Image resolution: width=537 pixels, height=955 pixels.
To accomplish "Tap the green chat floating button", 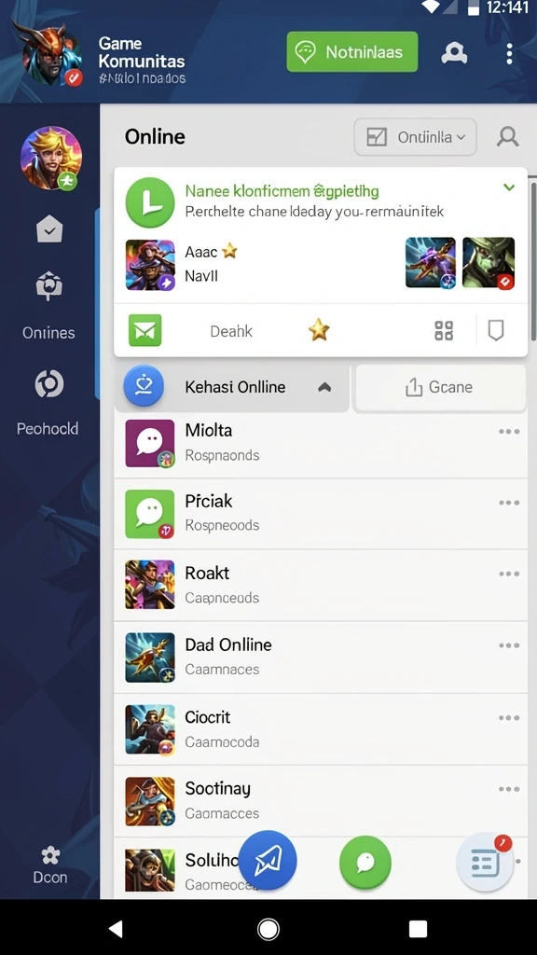I will tap(365, 863).
